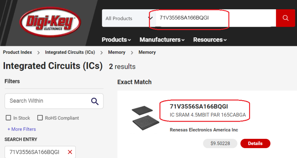The image size is (297, 158).
Task: Expand the Products menu
Action: pyautogui.click(x=116, y=40)
